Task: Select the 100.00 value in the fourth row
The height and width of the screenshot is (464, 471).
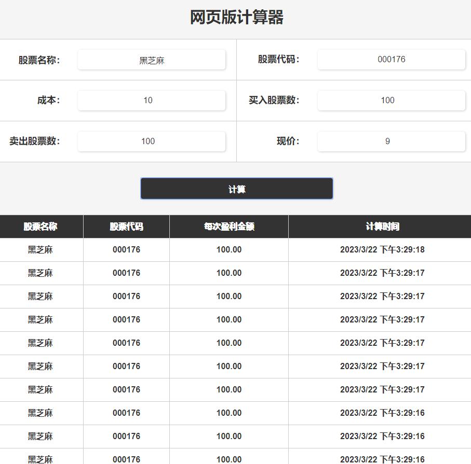Action: [228, 319]
